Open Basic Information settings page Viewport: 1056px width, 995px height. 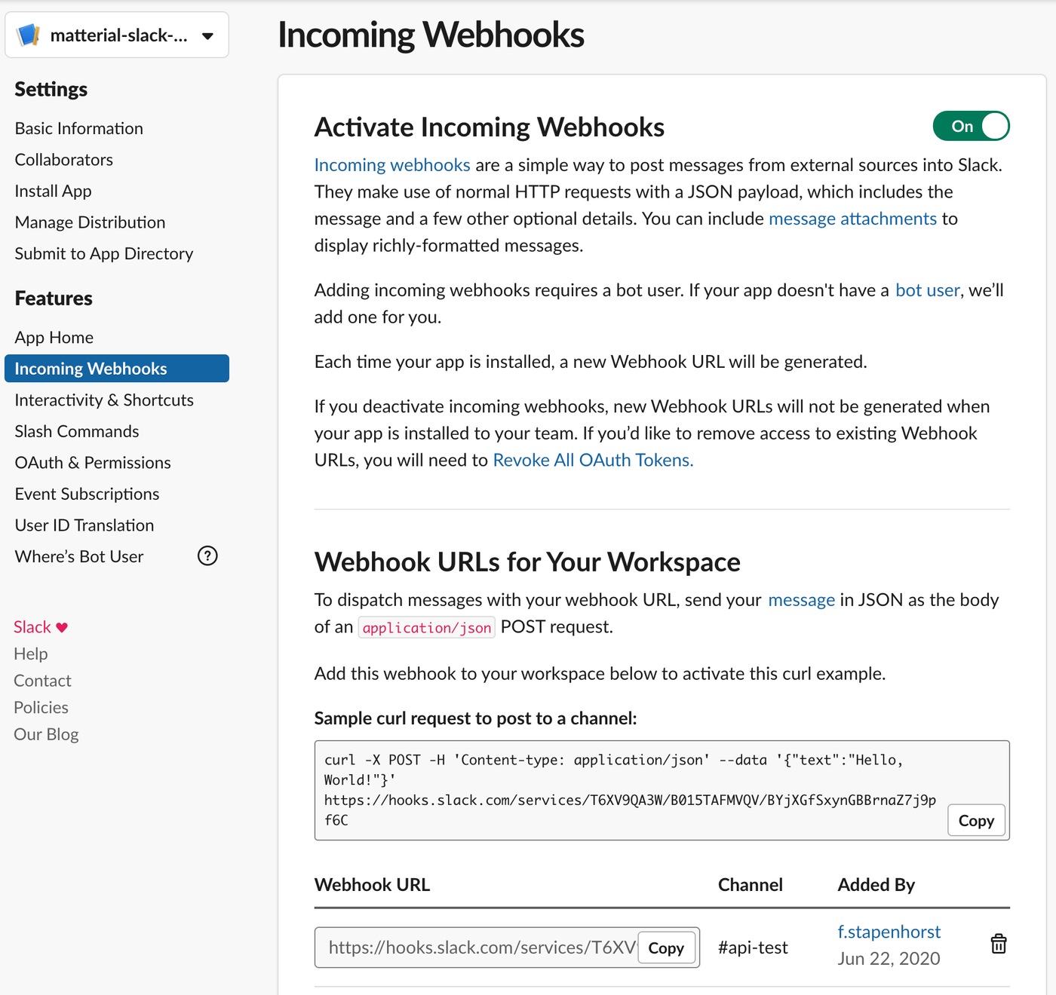coord(79,128)
